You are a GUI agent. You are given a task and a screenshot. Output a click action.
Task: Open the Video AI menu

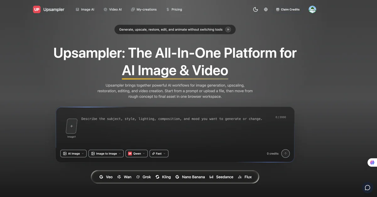click(x=112, y=9)
